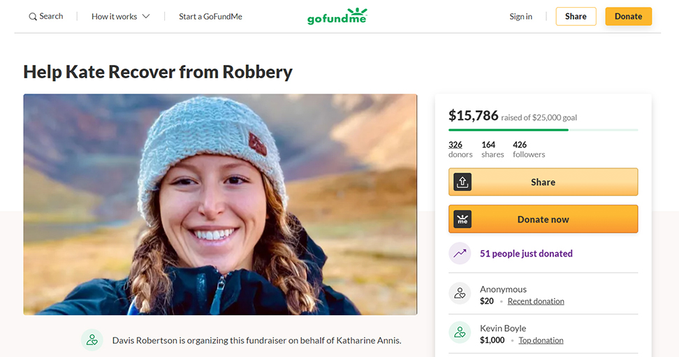Click the search magnifier icon

33,17
